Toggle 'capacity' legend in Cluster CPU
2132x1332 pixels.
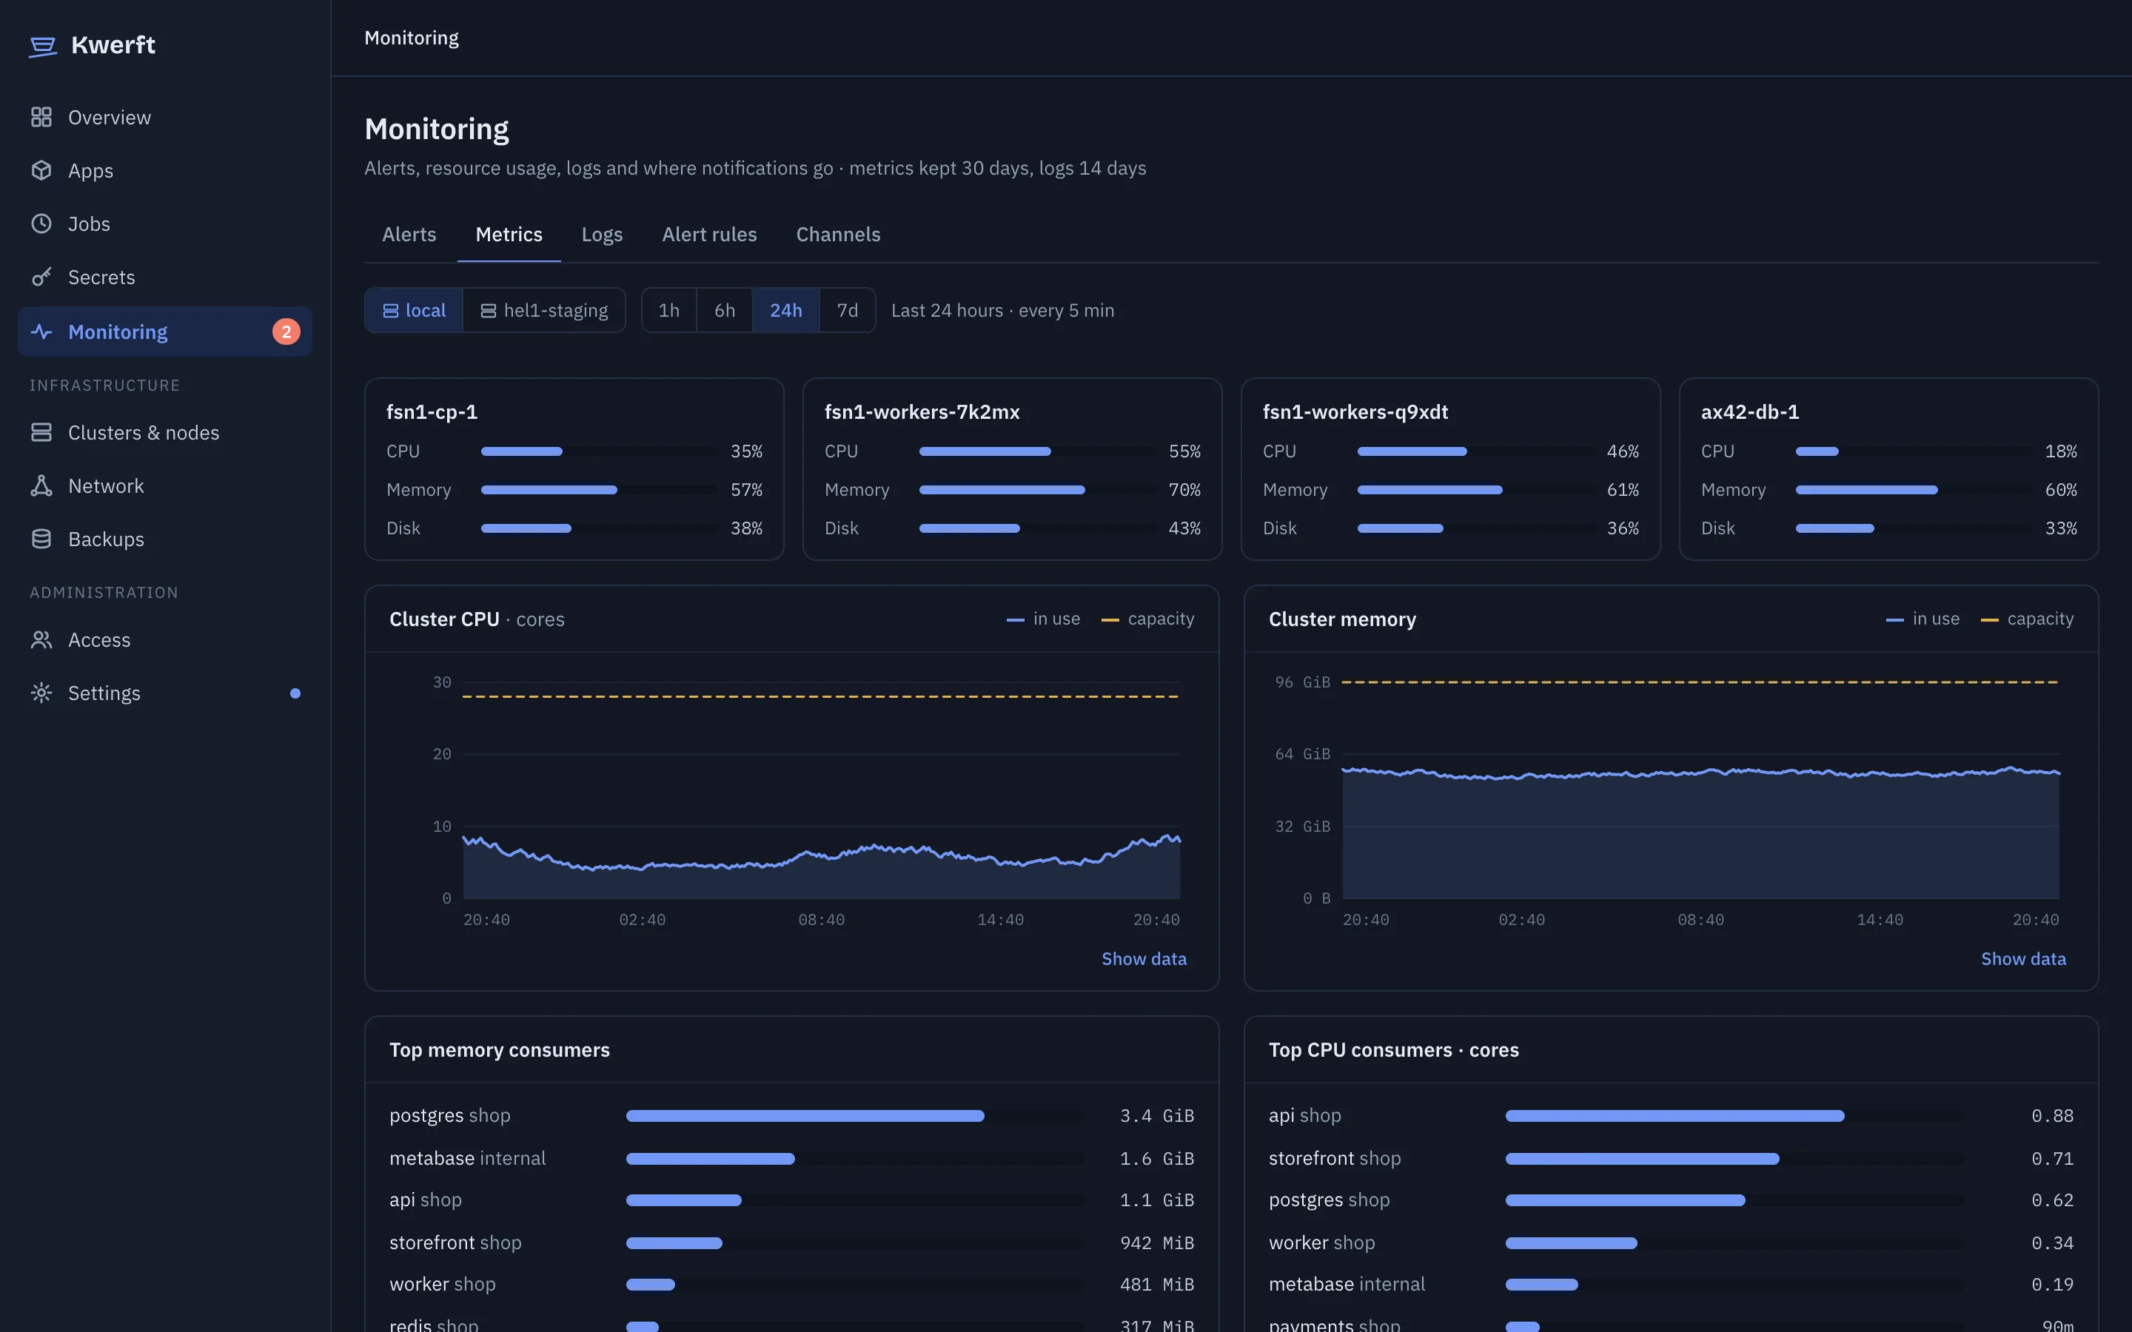(1148, 619)
